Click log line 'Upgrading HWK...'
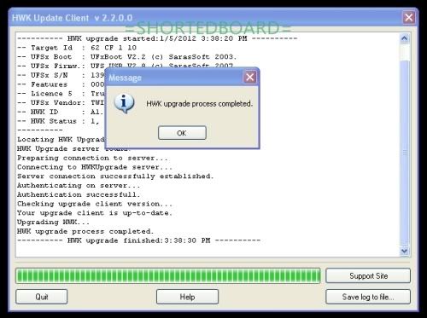Screen dimensions: 427x318 pos(53,223)
